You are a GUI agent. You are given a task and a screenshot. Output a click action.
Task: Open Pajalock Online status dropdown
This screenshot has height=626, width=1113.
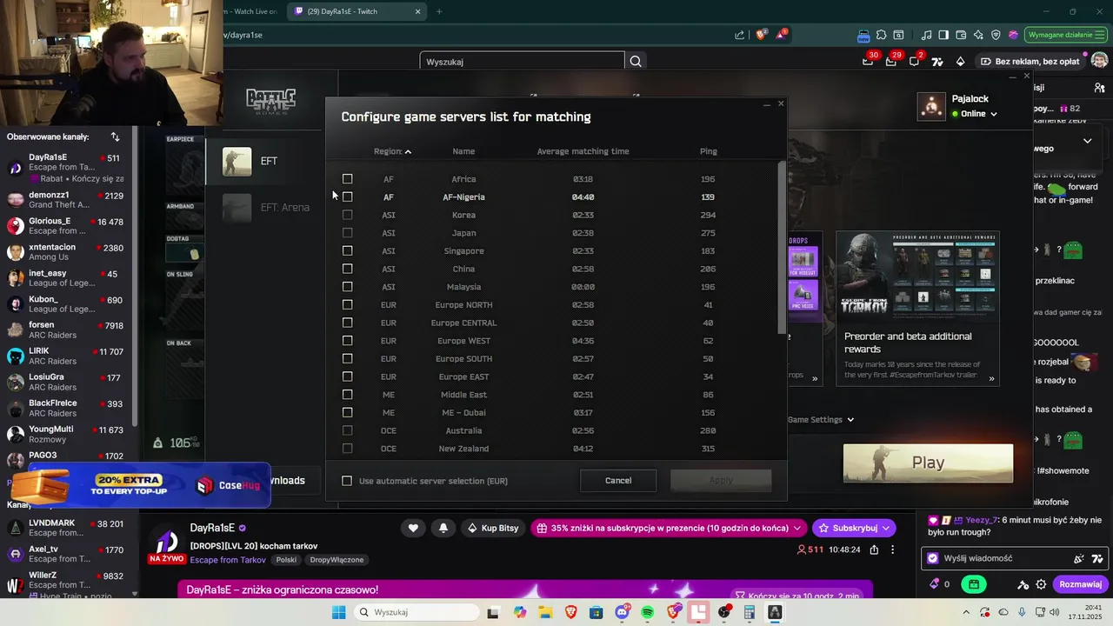(994, 114)
